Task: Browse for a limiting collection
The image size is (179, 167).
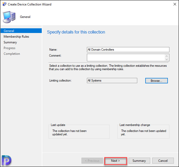Action: pyautogui.click(x=156, y=81)
